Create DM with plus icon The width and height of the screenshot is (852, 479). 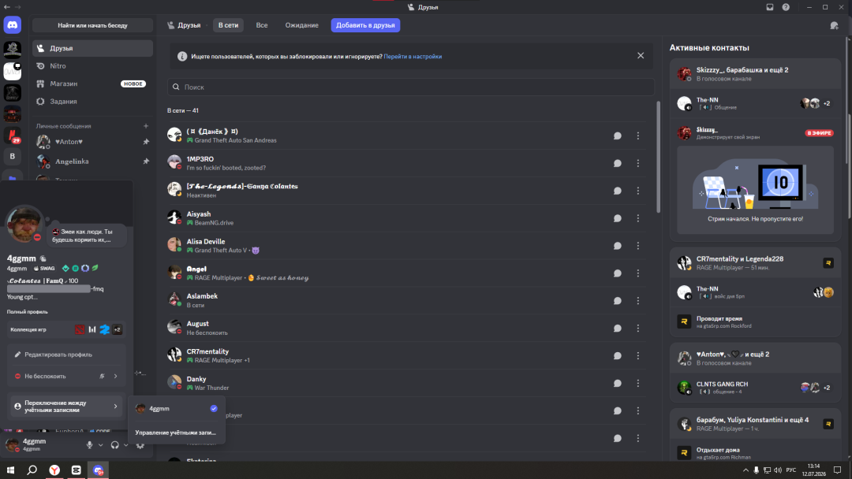point(146,126)
